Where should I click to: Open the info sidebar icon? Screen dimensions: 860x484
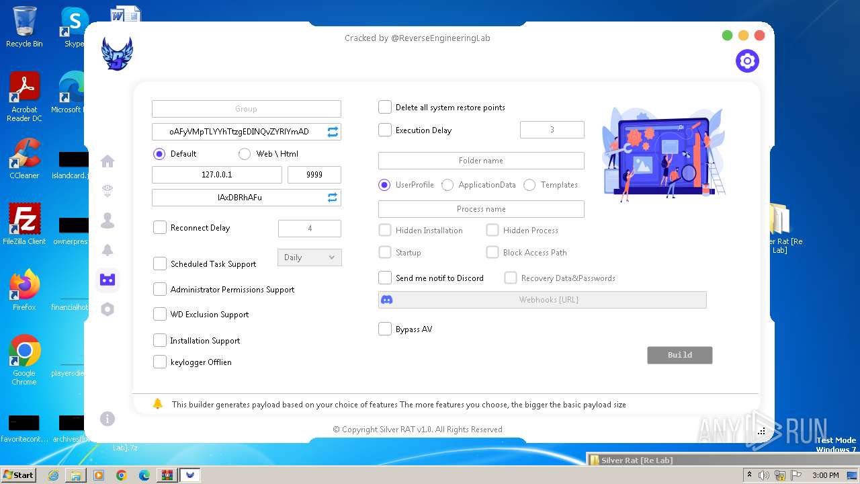[x=107, y=419]
